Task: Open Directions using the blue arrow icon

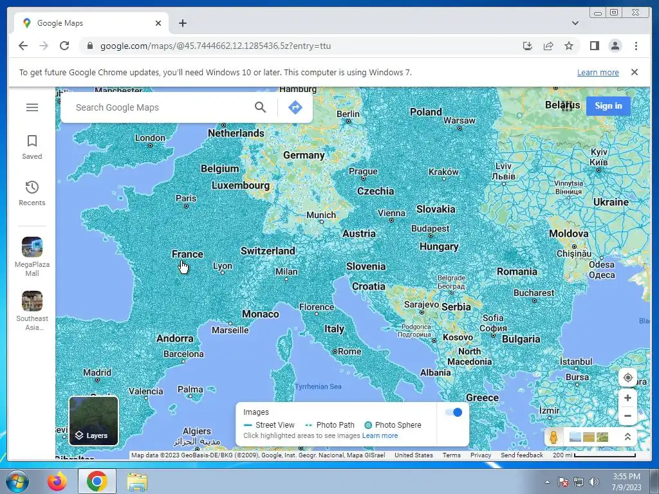Action: pyautogui.click(x=295, y=107)
